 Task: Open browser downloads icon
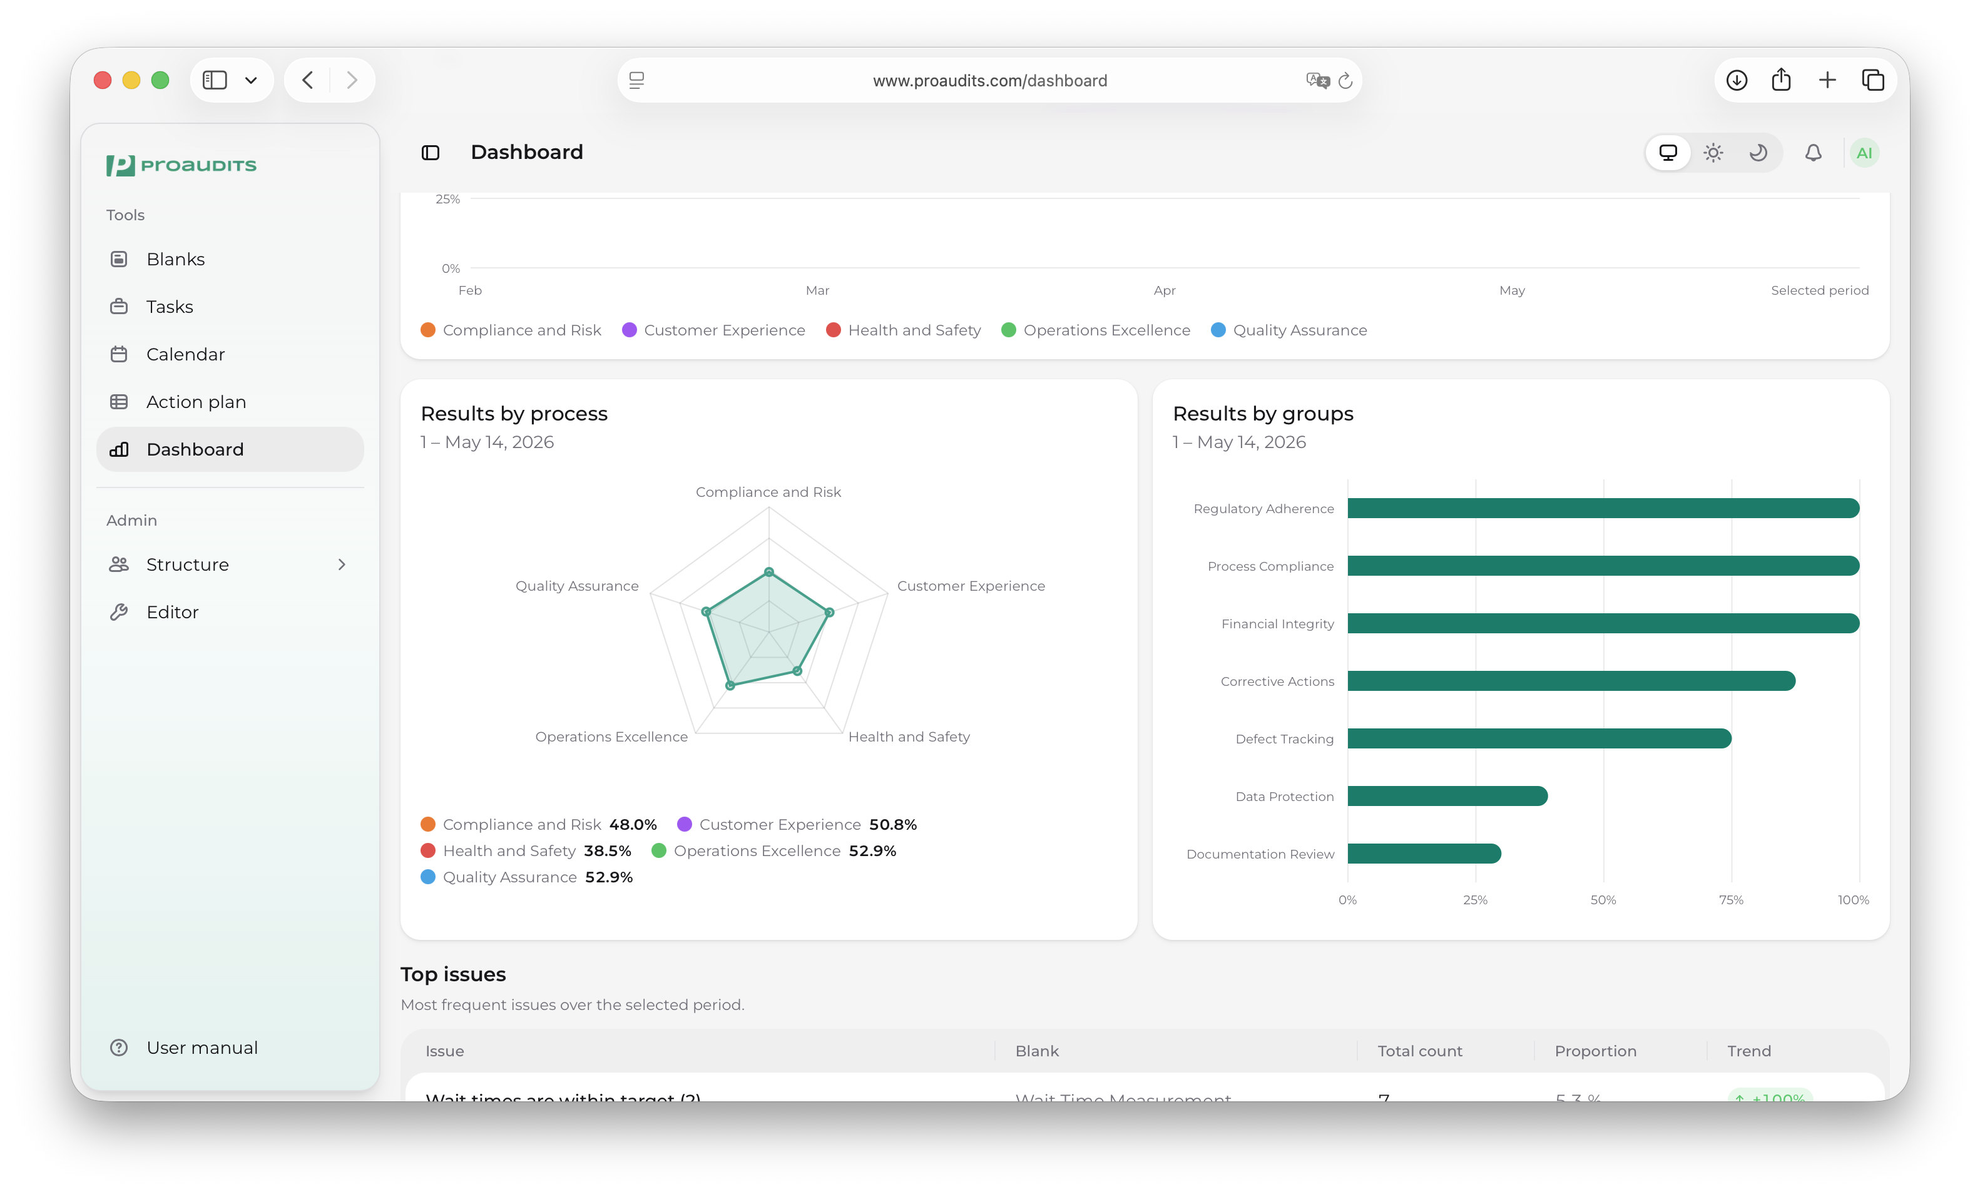1737,80
